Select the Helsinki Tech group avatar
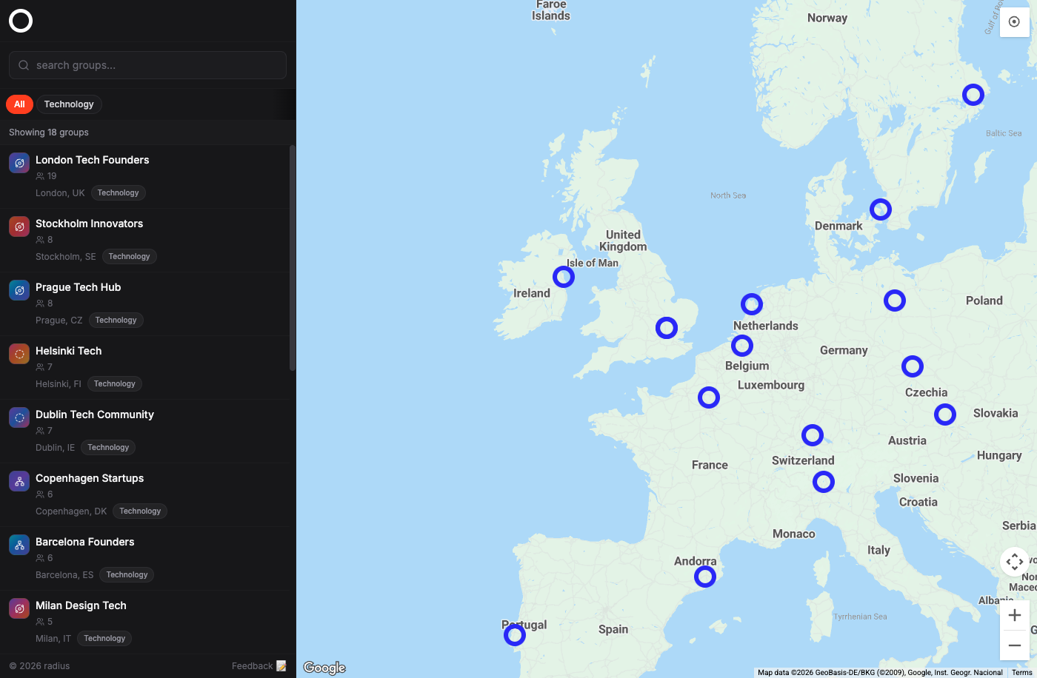 19,353
